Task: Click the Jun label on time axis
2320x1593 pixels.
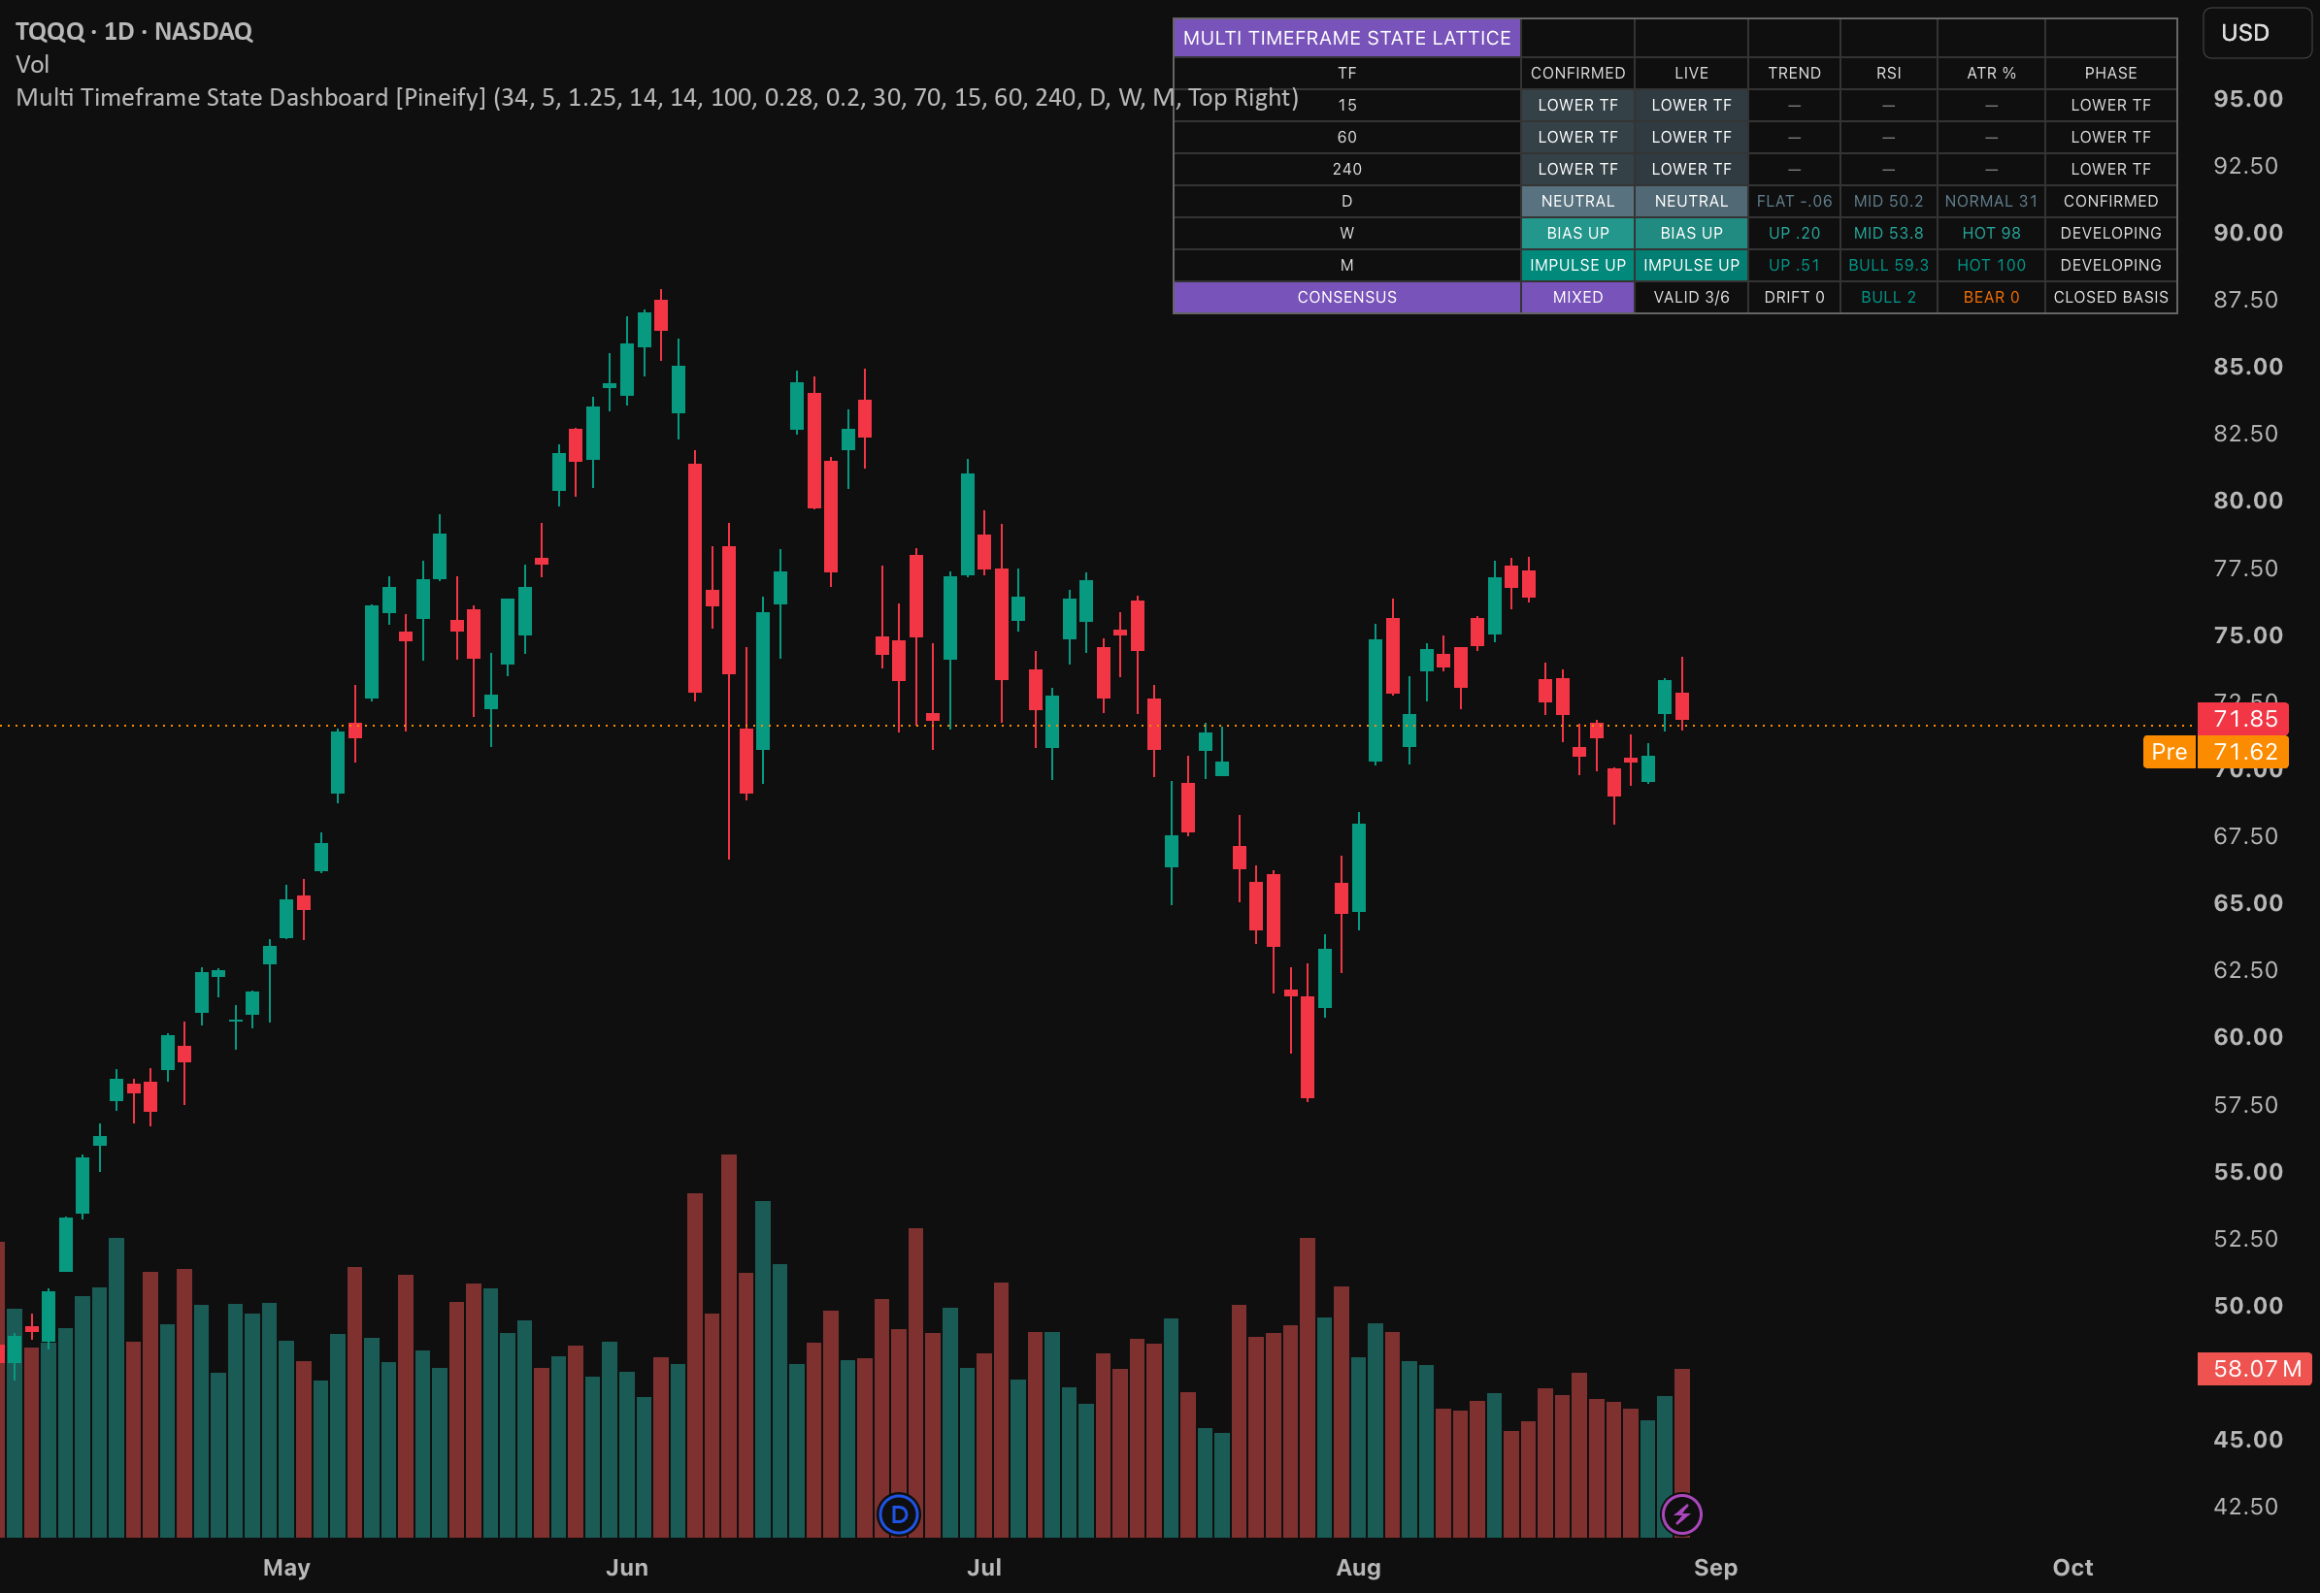Action: 626,1567
